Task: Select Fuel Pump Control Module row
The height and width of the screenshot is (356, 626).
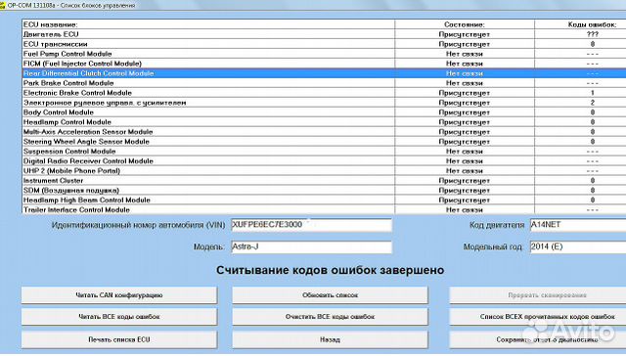Action: pos(324,54)
